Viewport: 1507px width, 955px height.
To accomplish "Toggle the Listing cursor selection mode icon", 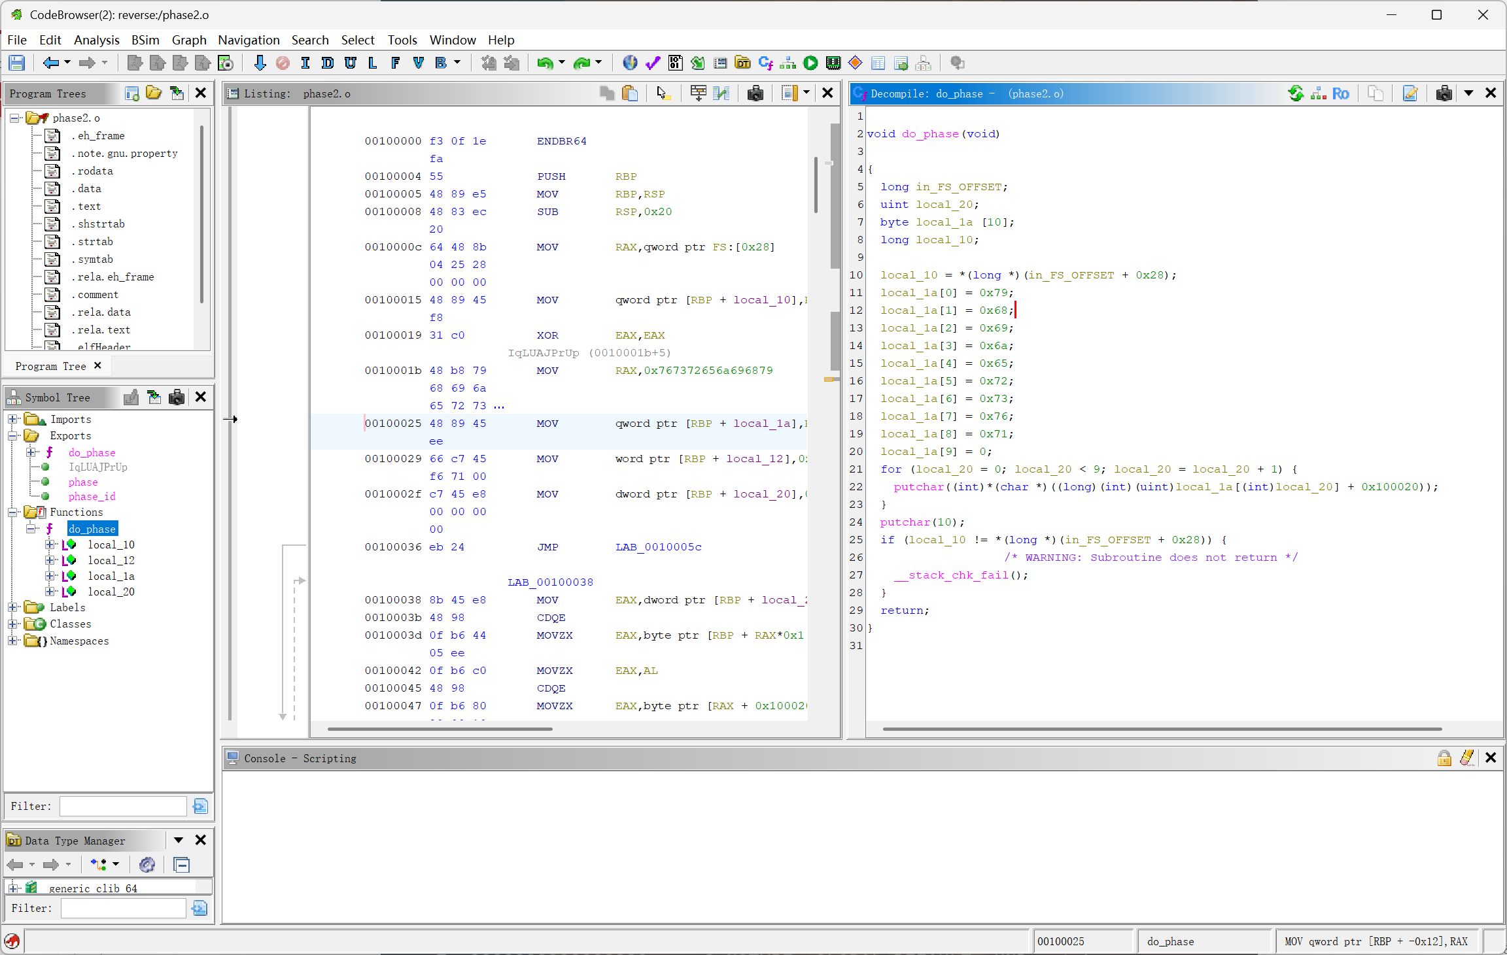I will (663, 93).
